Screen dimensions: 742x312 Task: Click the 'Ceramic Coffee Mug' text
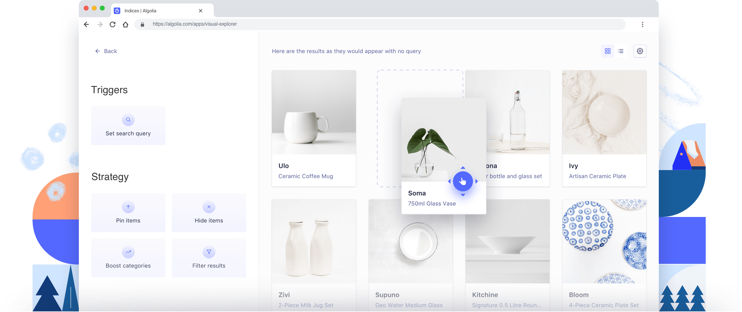pos(306,176)
